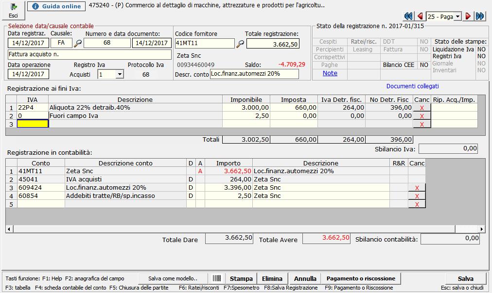
Task: Click the Sbilancio Iva value field
Action: [x=448, y=149]
